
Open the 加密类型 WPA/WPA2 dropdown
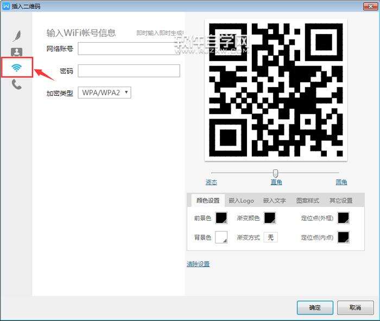click(104, 93)
